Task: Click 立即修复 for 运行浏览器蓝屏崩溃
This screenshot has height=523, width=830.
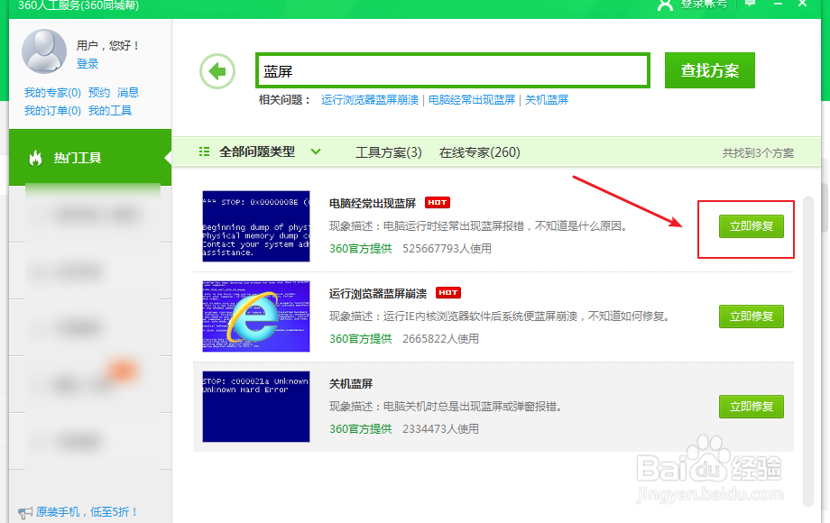Action: (752, 317)
